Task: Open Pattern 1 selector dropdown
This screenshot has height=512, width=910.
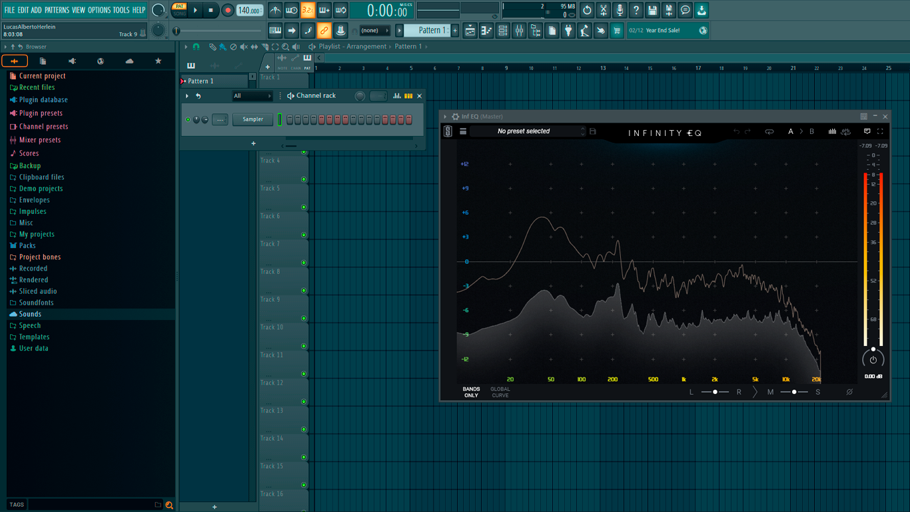Action: pos(429,30)
